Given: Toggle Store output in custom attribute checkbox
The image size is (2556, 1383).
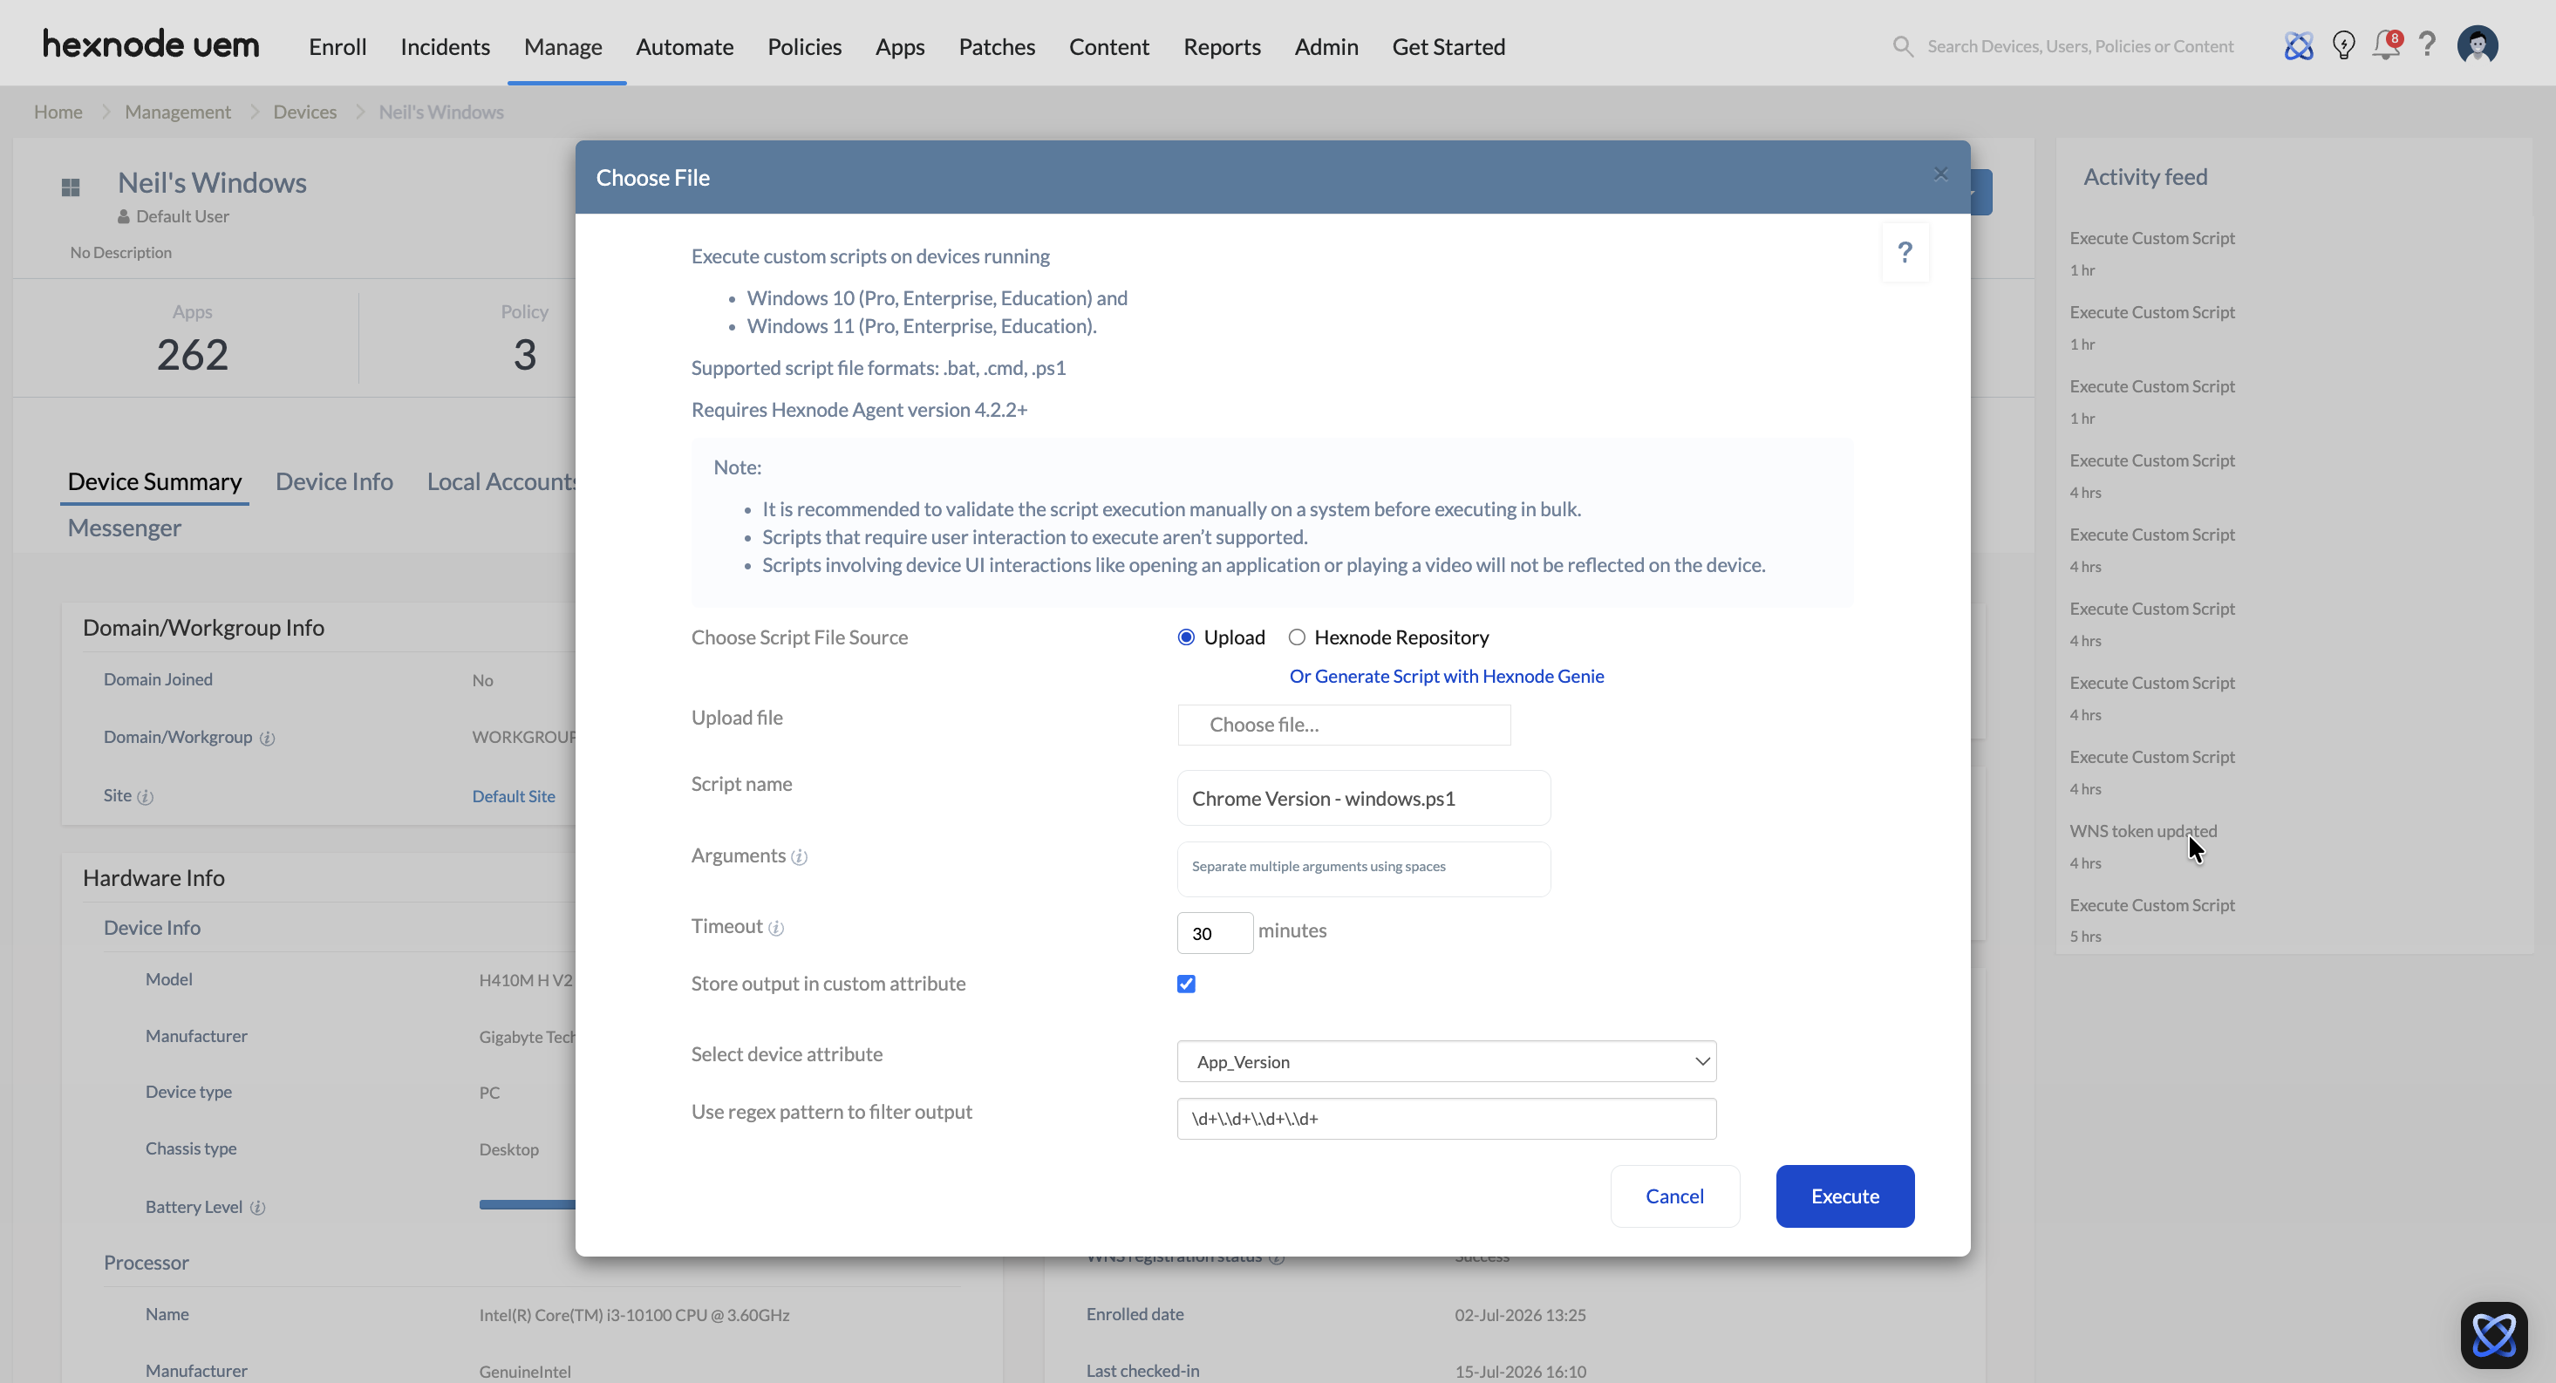Looking at the screenshot, I should [x=1186, y=984].
